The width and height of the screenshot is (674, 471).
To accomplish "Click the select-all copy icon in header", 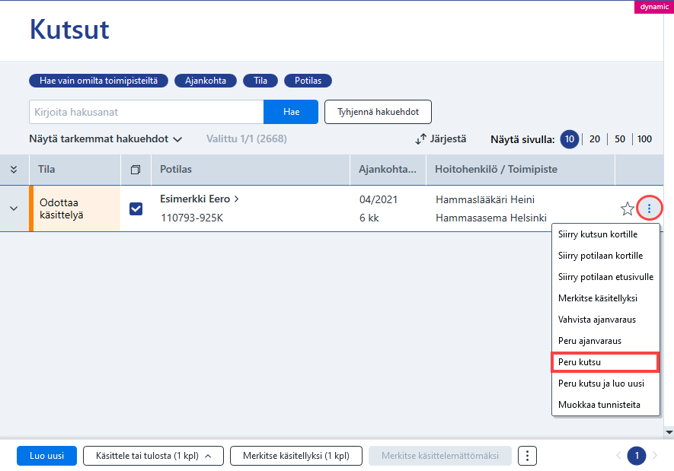I will [x=136, y=170].
